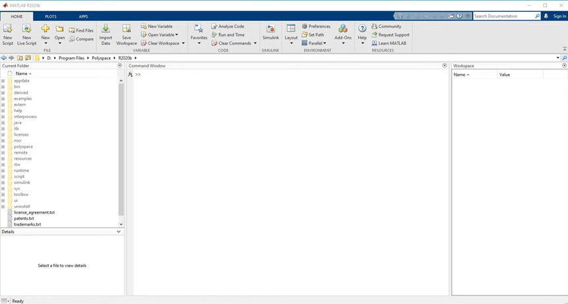Click the Find Files button
This screenshot has height=304, width=568.
(x=81, y=30)
